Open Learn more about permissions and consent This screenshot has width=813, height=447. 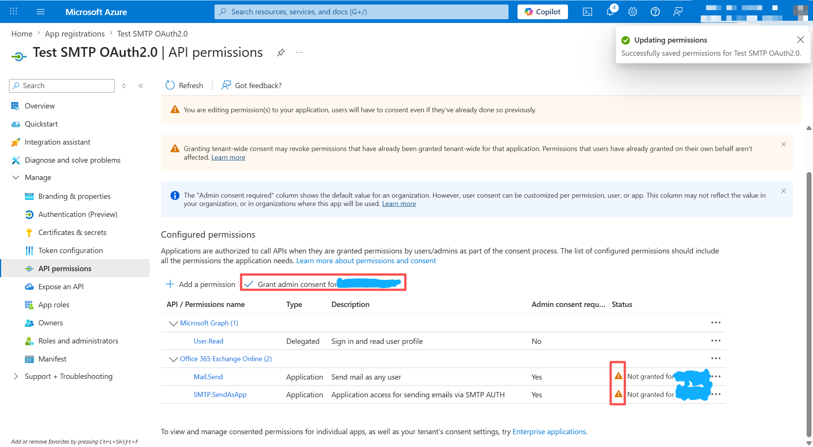[366, 261]
